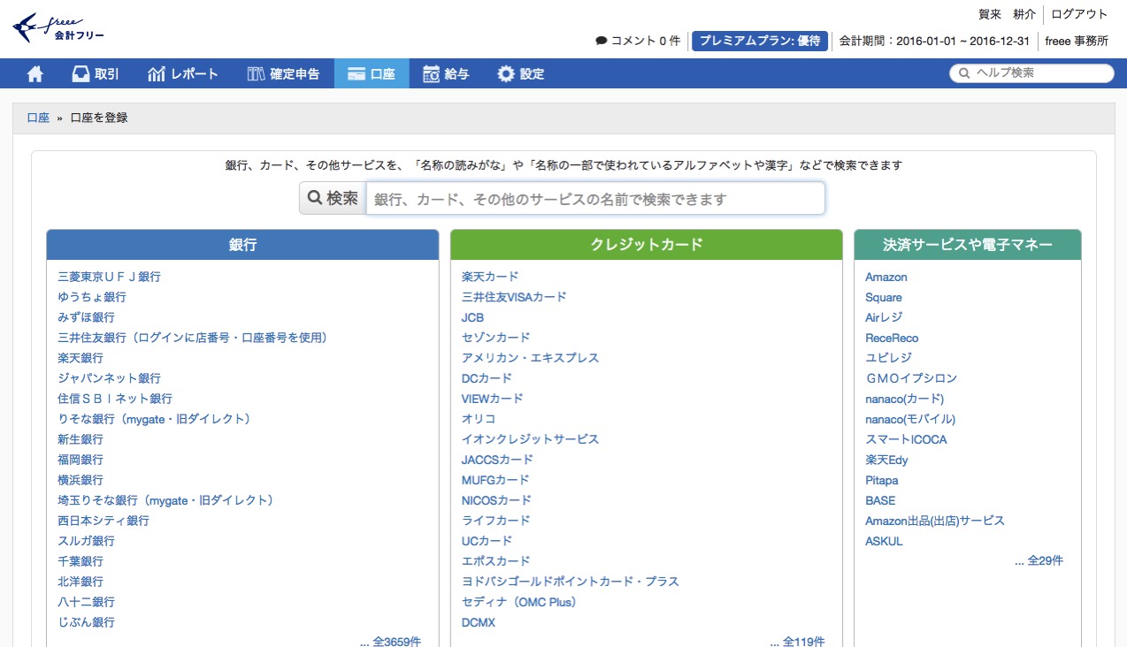Viewport: 1127px width, 647px height.
Task: Select VIEWカード
Action: pyautogui.click(x=493, y=399)
